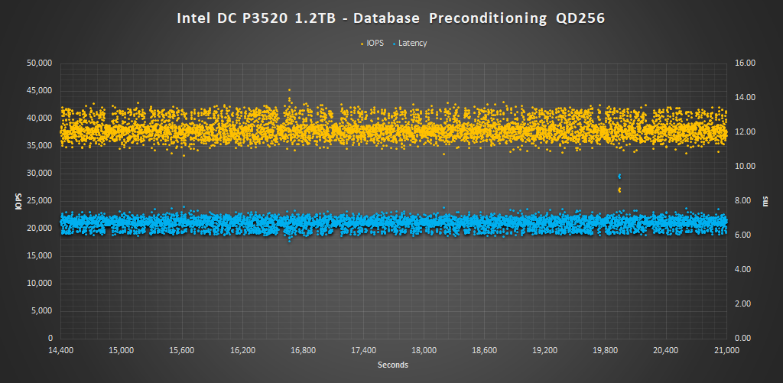Screen dimensions: 783x383
Task: Click the 15,600 x-axis label
Action: click(x=182, y=351)
